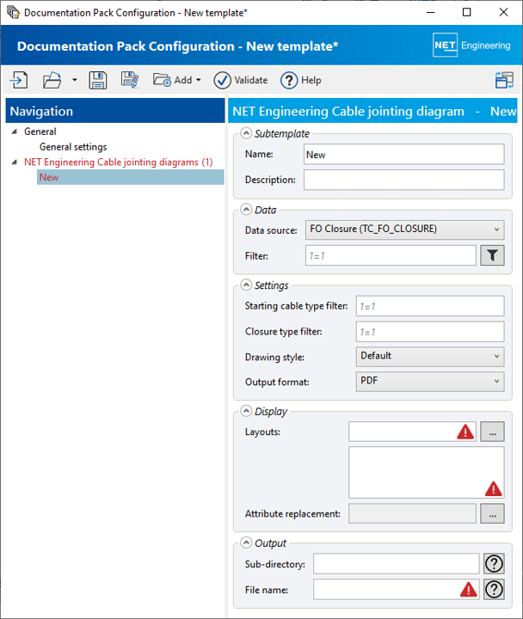Click the open folder toolbar icon
523x619 pixels.
52,80
